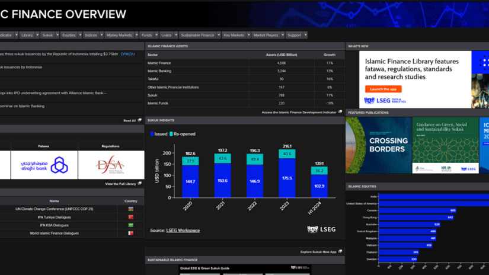Click the LSEG logo in the Sukuk chart

321,229
